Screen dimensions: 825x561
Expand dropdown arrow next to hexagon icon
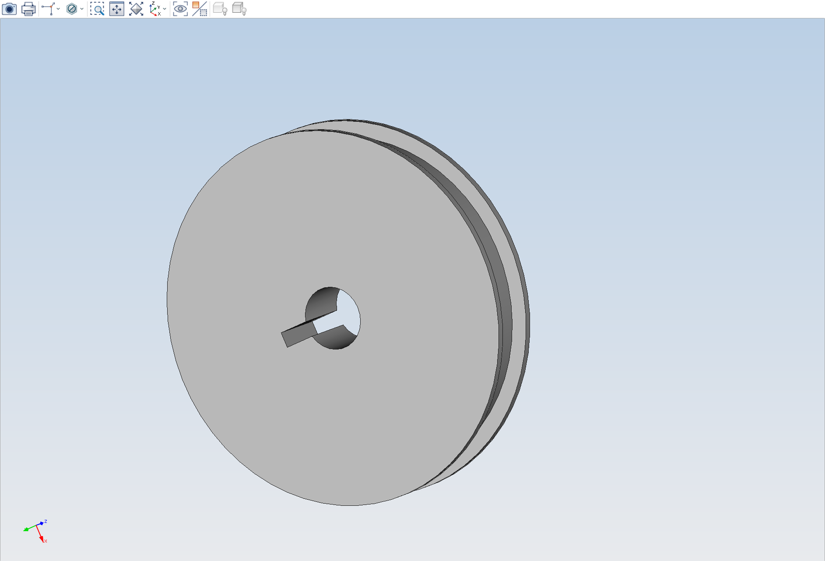82,9
